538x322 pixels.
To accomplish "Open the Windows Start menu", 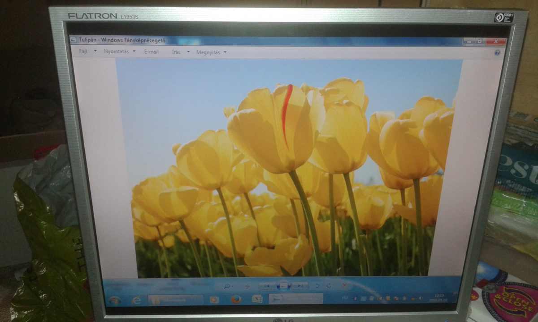I will [115, 300].
